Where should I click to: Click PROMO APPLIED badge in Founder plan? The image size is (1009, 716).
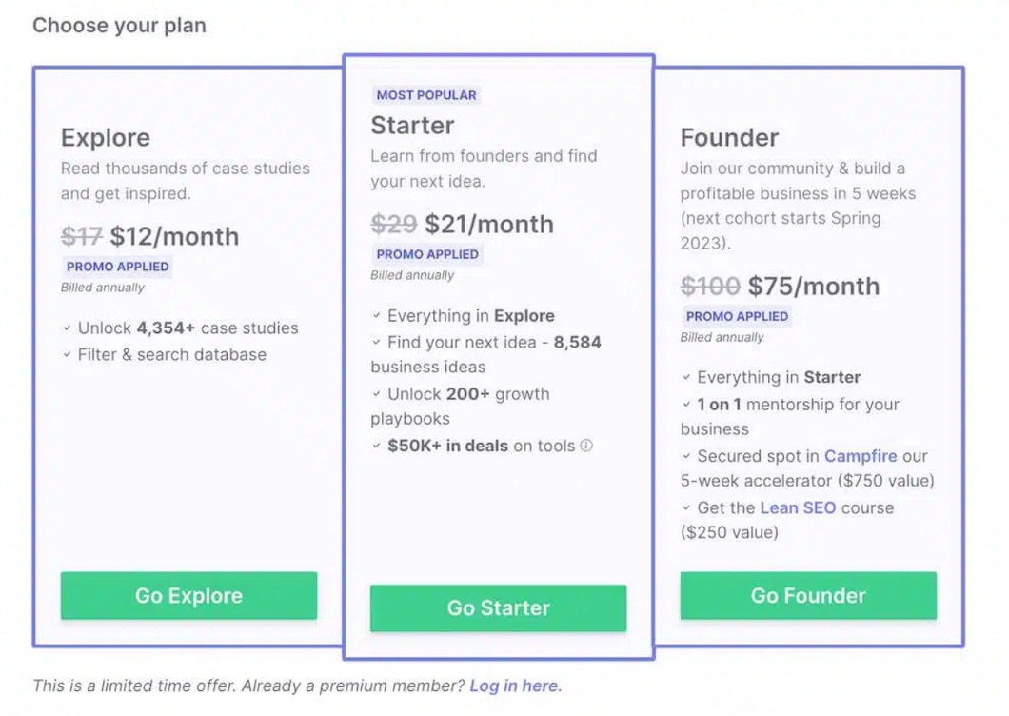[737, 316]
